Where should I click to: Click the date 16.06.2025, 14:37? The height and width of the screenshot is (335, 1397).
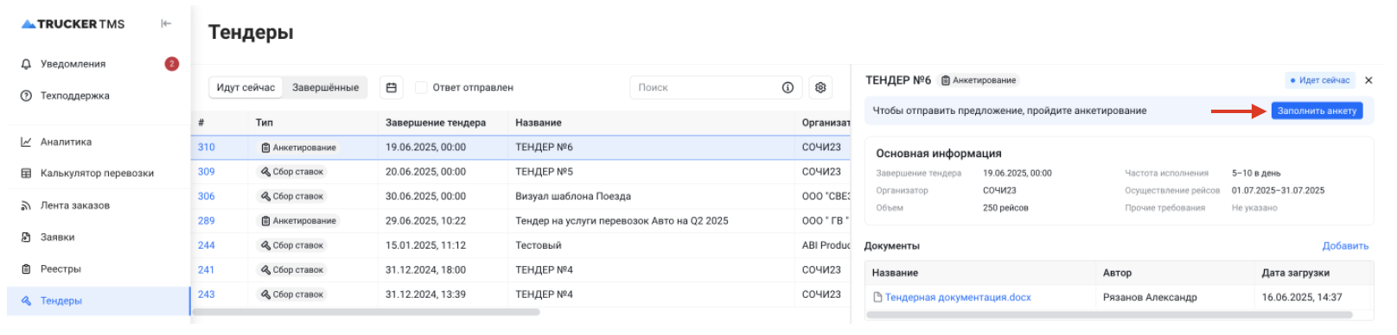[x=1301, y=298]
